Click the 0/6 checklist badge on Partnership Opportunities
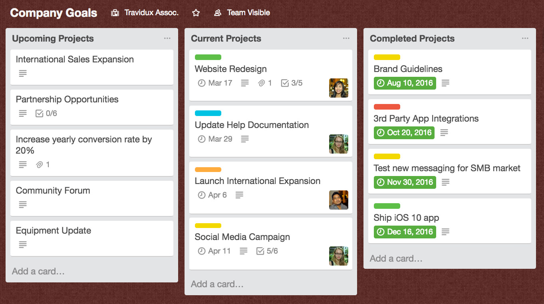The width and height of the screenshot is (544, 304). pos(46,114)
